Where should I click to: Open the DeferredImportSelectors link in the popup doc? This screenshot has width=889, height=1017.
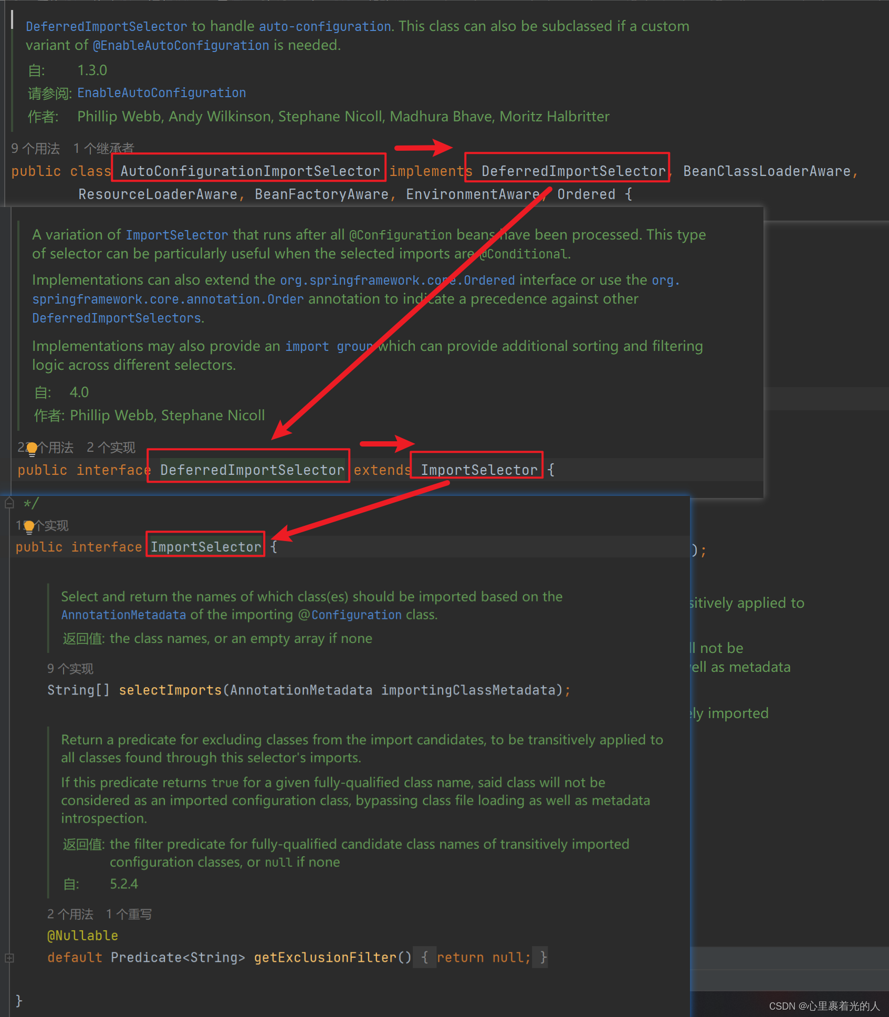click(117, 318)
